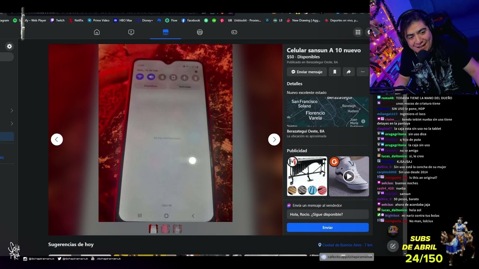Open Facebook bookmark in bookmarks bar
The image size is (479, 269).
click(x=191, y=21)
